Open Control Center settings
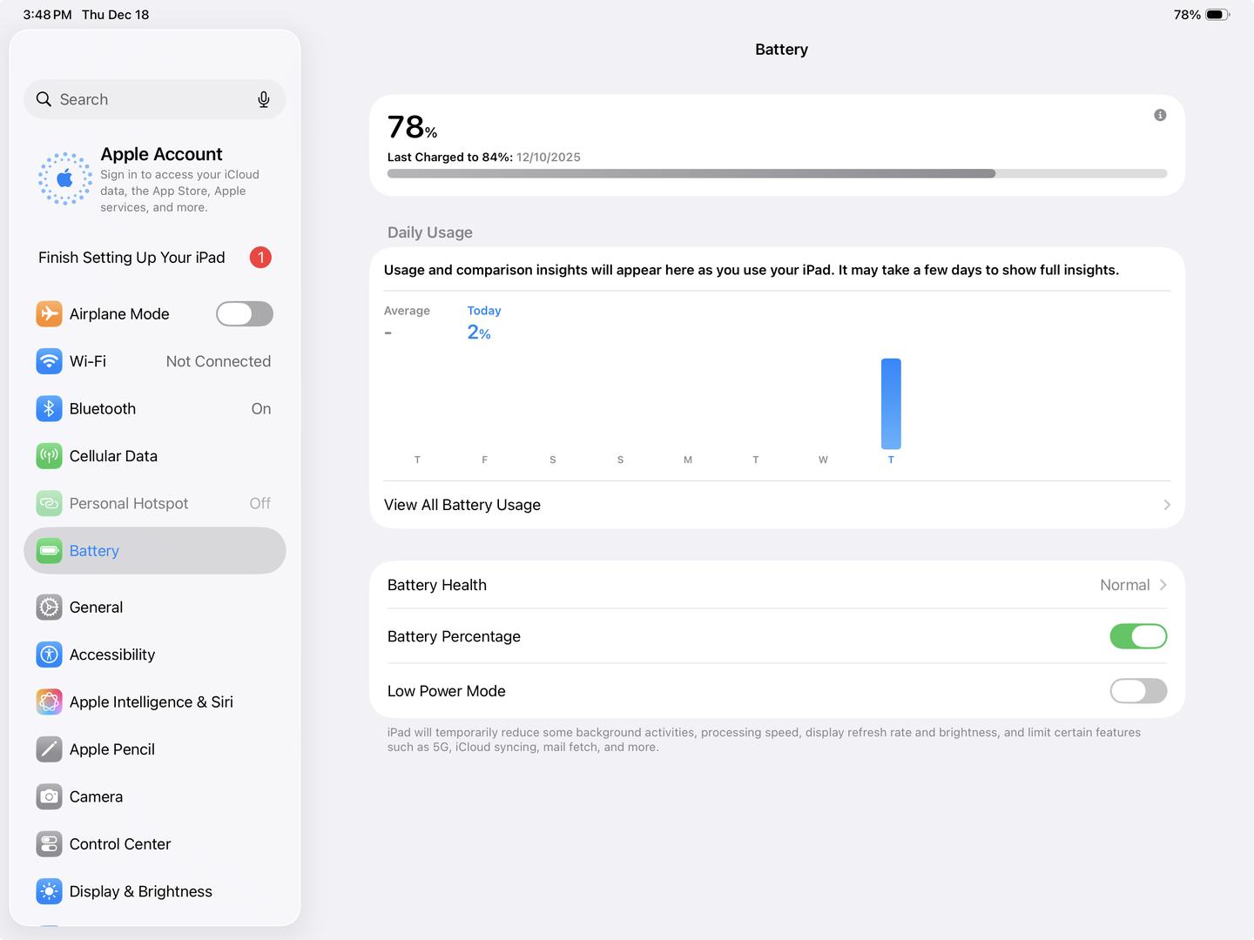Image resolution: width=1254 pixels, height=940 pixels. pyautogui.click(x=155, y=844)
